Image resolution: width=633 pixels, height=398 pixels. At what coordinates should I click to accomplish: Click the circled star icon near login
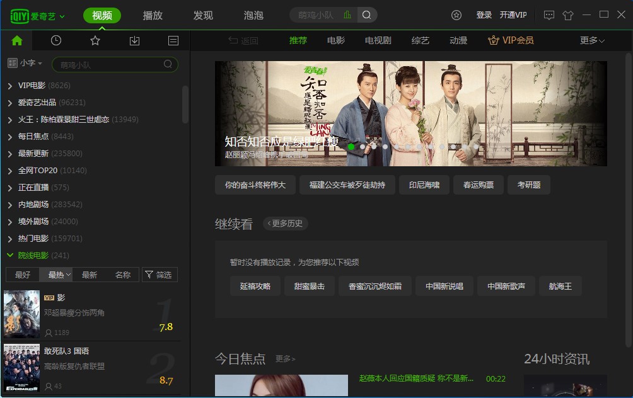pyautogui.click(x=456, y=15)
